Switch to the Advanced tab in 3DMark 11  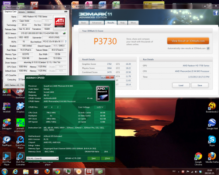pos(97,23)
